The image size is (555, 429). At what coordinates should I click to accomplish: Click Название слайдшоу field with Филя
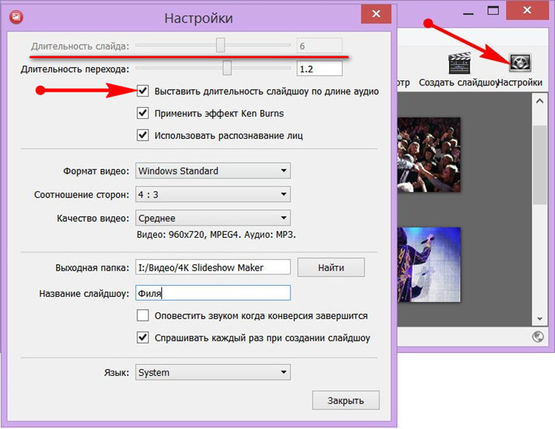point(213,293)
